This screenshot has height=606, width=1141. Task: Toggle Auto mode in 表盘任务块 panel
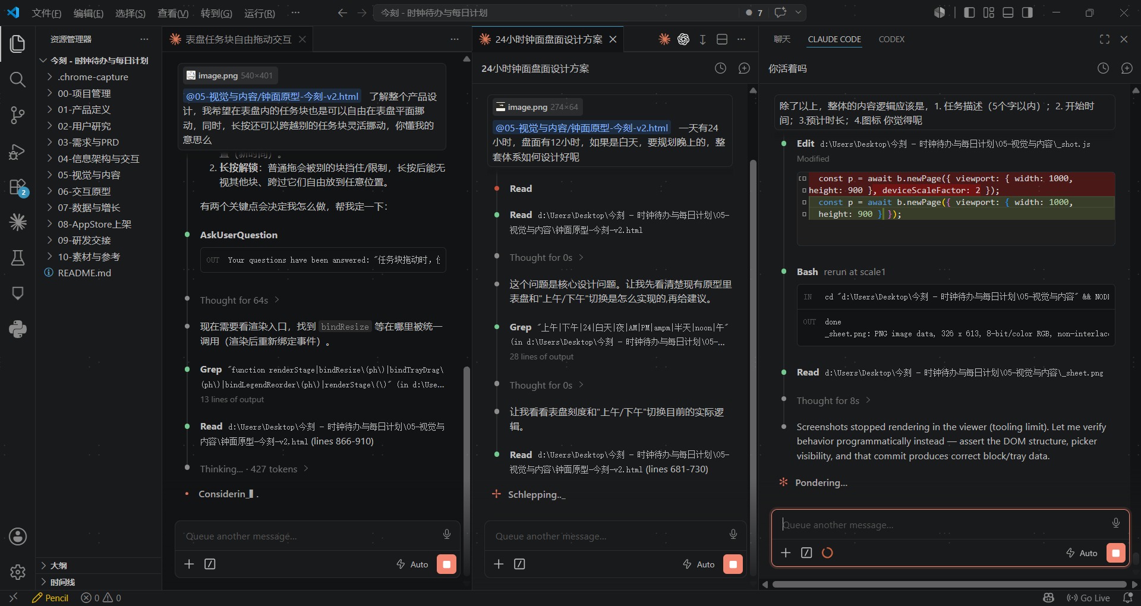click(412, 564)
